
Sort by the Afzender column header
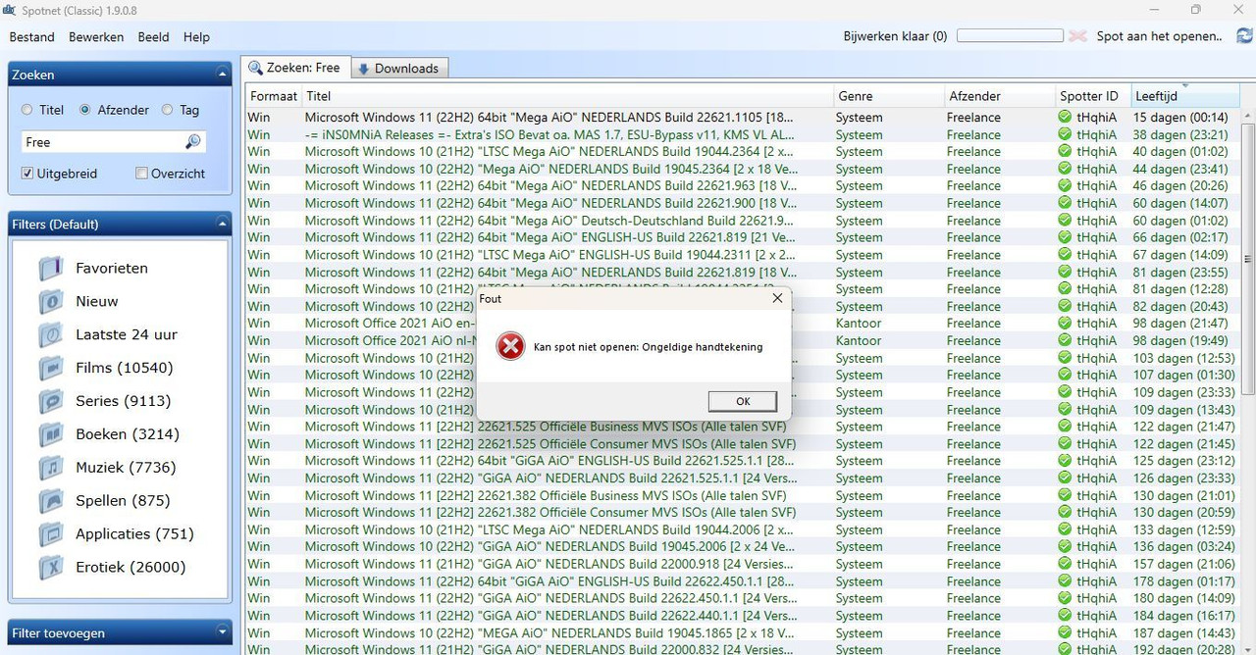[x=999, y=96]
